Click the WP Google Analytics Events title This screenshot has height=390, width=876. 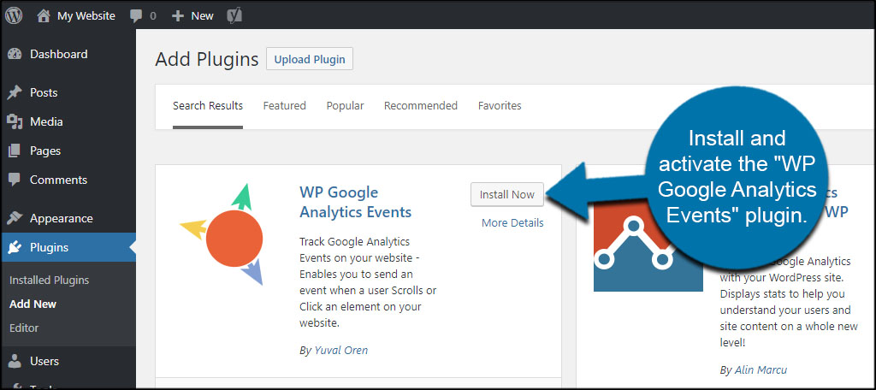(355, 202)
